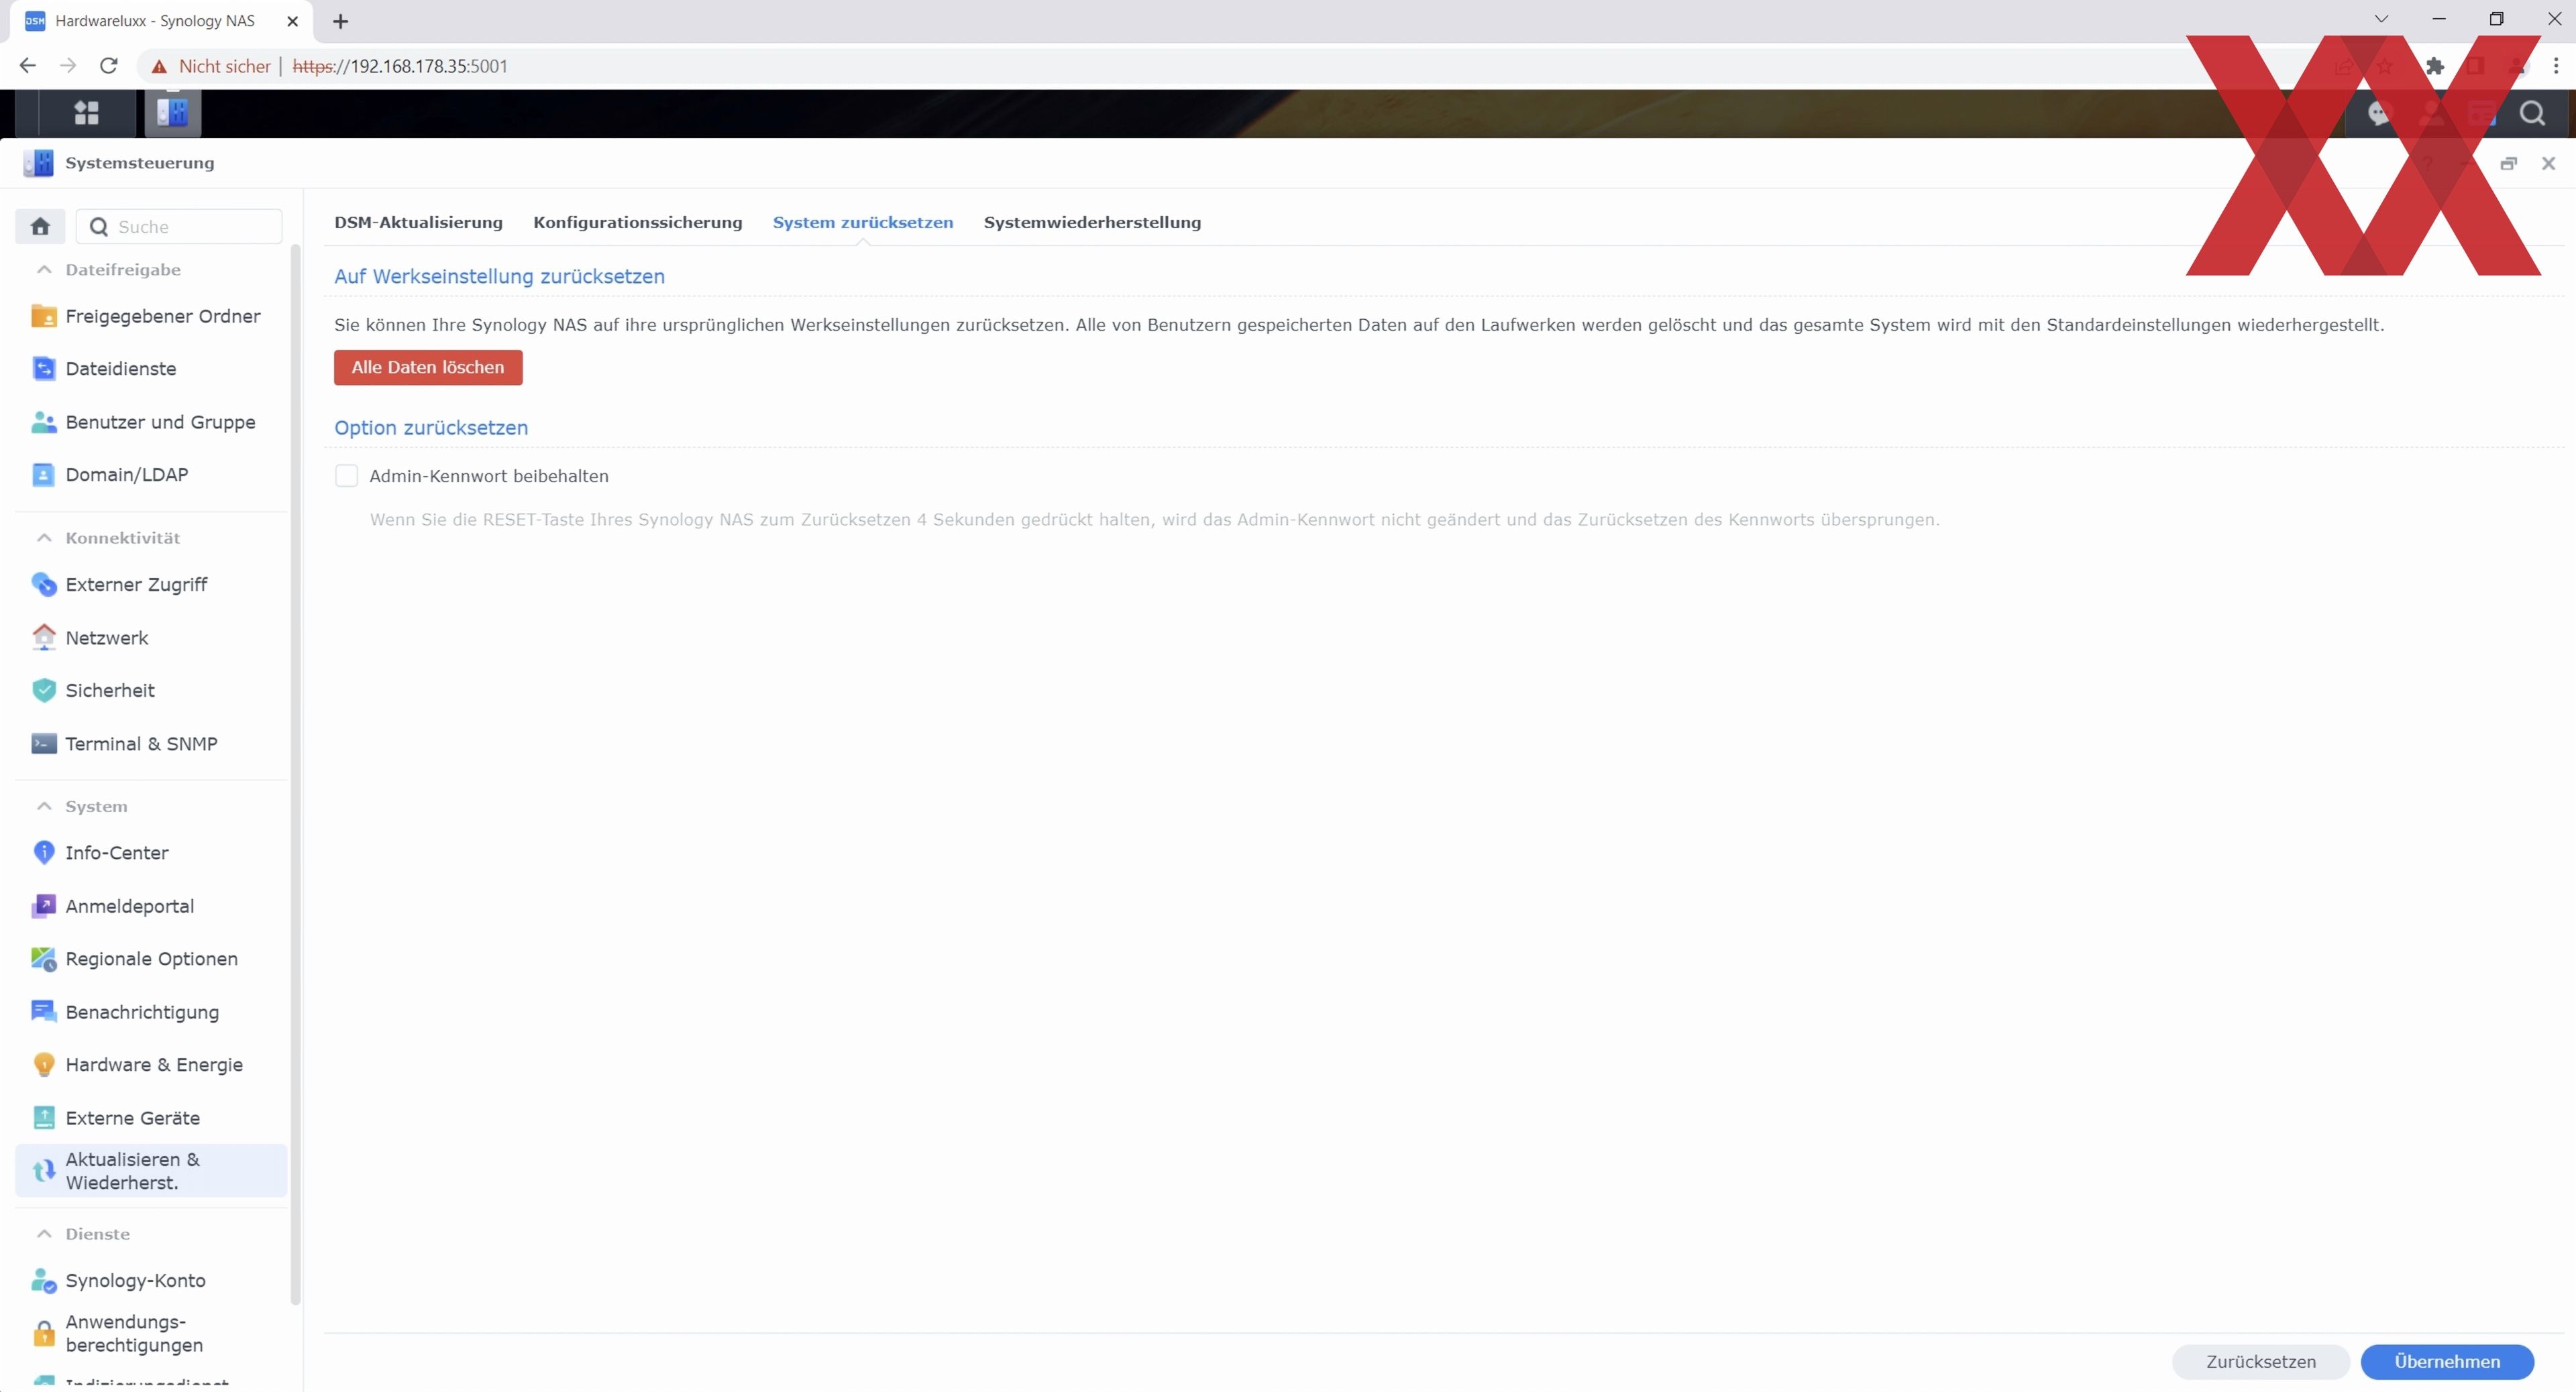The image size is (2576, 1392).
Task: Open Benutzer und Gruppe
Action: tap(151, 422)
